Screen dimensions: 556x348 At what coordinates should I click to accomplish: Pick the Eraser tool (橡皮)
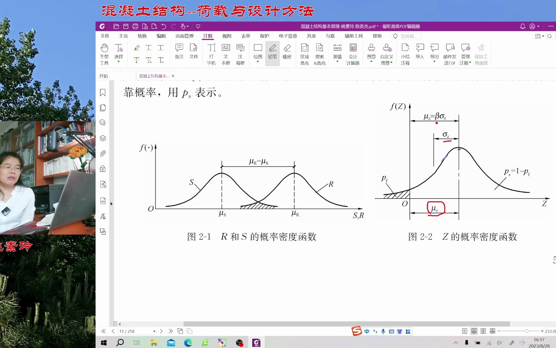[x=287, y=52]
